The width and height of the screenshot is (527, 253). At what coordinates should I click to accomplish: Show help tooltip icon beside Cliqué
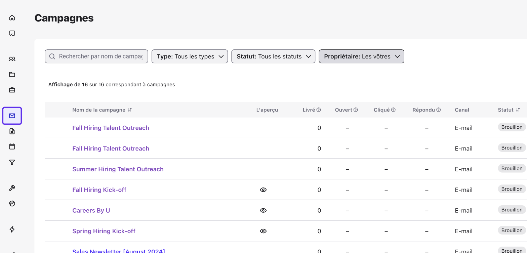point(393,110)
